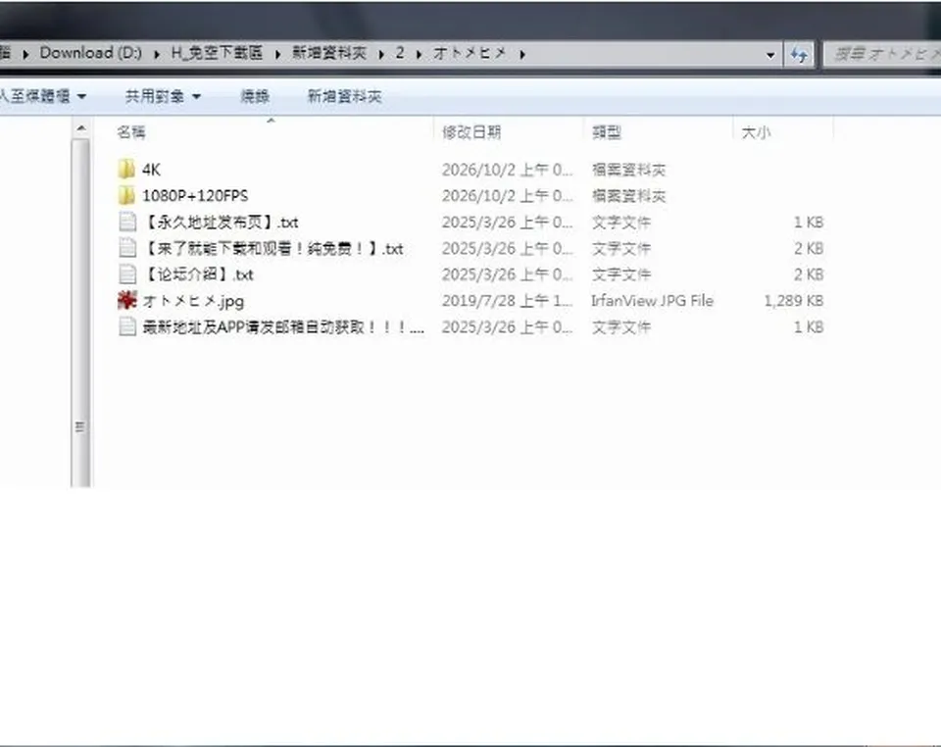Click the search box for オトメヒメ
The image size is (941, 747).
pyautogui.click(x=882, y=55)
